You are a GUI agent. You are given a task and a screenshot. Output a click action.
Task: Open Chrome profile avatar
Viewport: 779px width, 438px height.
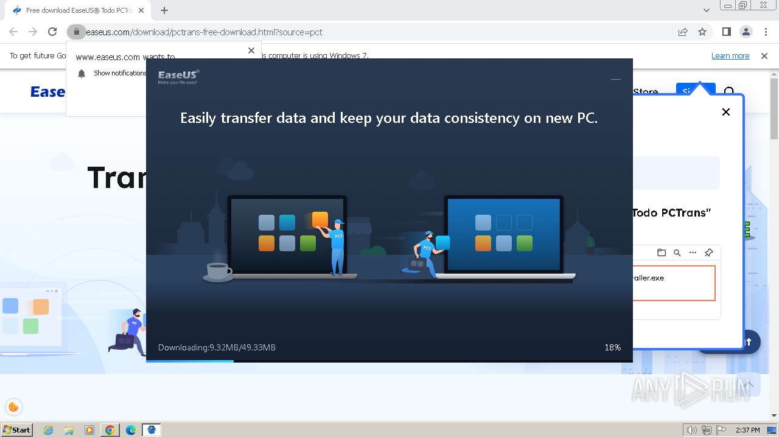tap(746, 32)
